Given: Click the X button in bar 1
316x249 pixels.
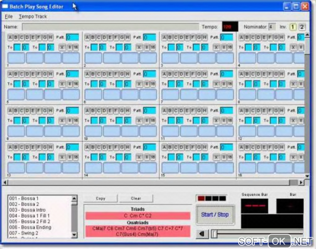Looking at the screenshot, I should coord(62,48).
